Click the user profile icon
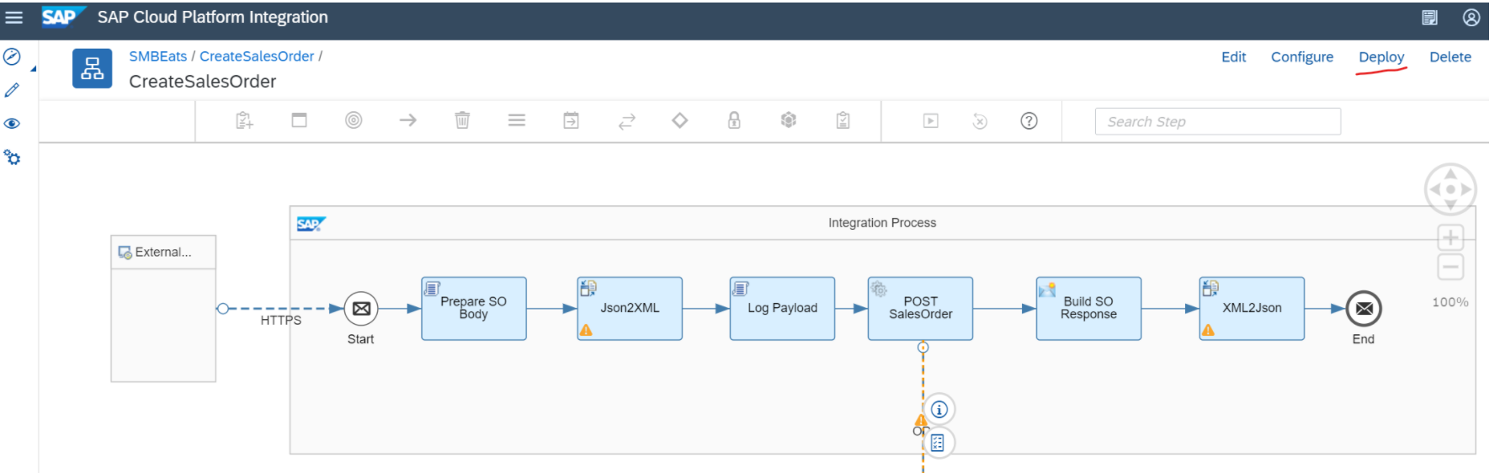 [1471, 17]
